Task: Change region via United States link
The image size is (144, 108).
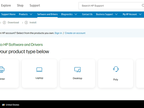Action: coord(12,105)
